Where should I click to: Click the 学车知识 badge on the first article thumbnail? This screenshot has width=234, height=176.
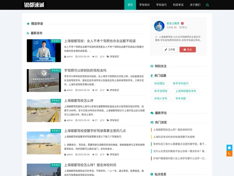pos(56,41)
